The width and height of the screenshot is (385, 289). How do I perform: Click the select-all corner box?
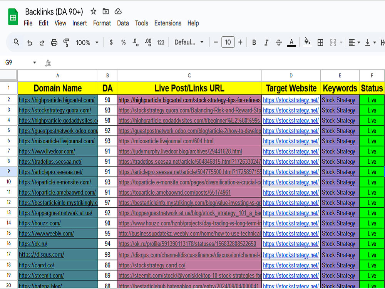pos(8,75)
